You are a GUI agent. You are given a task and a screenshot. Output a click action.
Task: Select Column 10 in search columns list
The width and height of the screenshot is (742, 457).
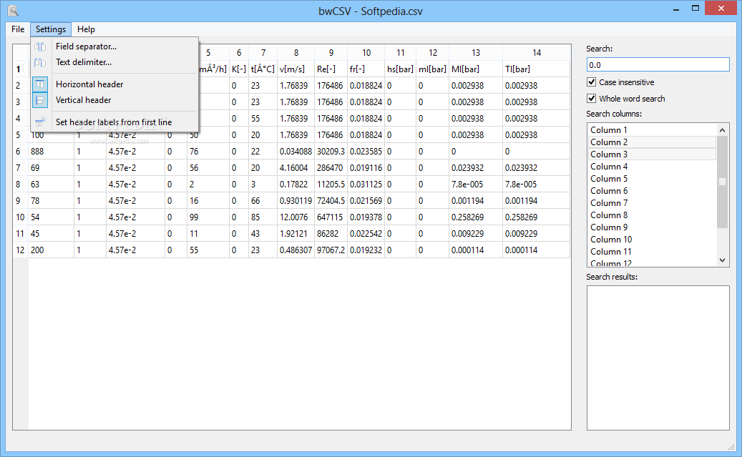652,240
